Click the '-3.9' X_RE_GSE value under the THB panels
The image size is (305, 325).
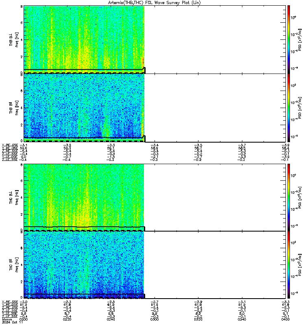(x=285, y=145)
